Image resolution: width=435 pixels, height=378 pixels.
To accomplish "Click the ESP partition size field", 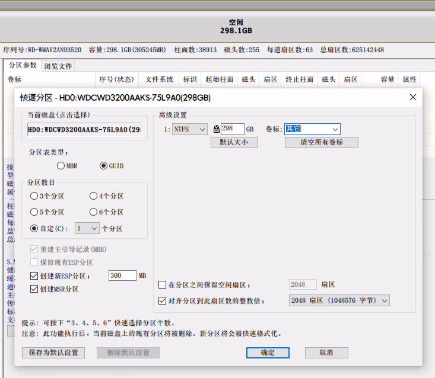I will coord(122,276).
